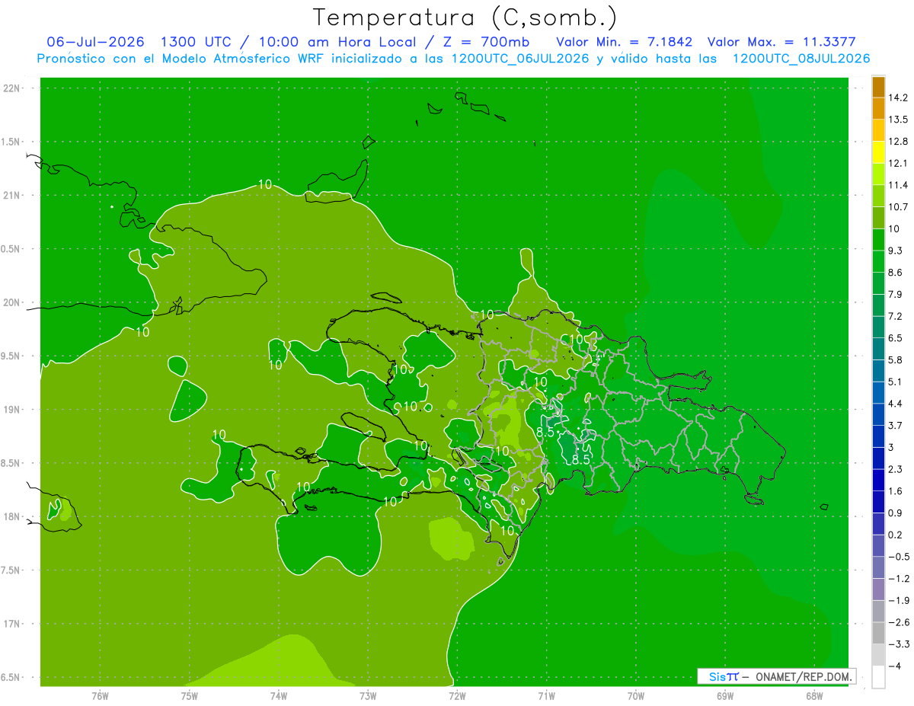
Task: Click the white swatch below the -4 value
Action: (x=878, y=677)
